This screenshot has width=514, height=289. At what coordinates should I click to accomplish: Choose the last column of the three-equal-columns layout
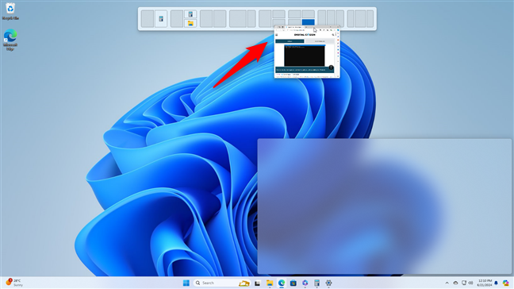340,19
